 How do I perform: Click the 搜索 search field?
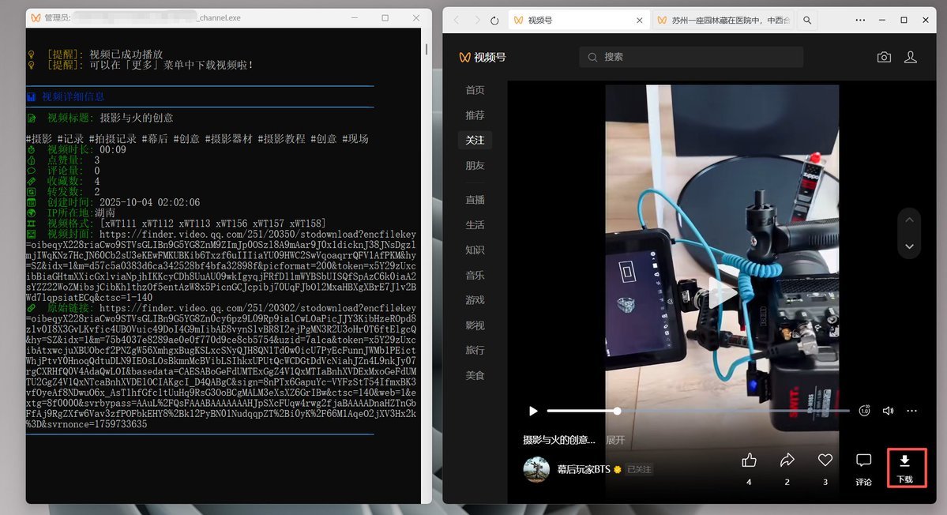[691, 57]
